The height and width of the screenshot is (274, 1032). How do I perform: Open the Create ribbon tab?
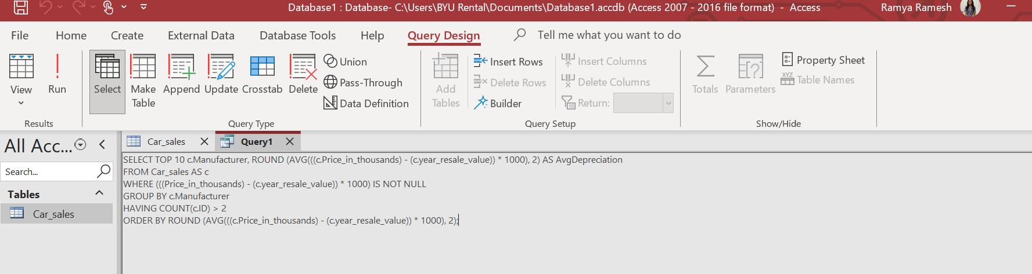127,35
